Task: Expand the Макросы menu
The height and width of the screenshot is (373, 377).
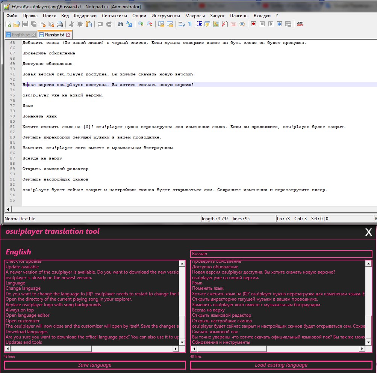Action: (x=195, y=16)
